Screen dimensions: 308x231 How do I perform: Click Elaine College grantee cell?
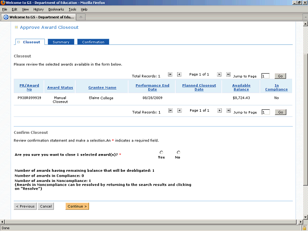coord(101,98)
